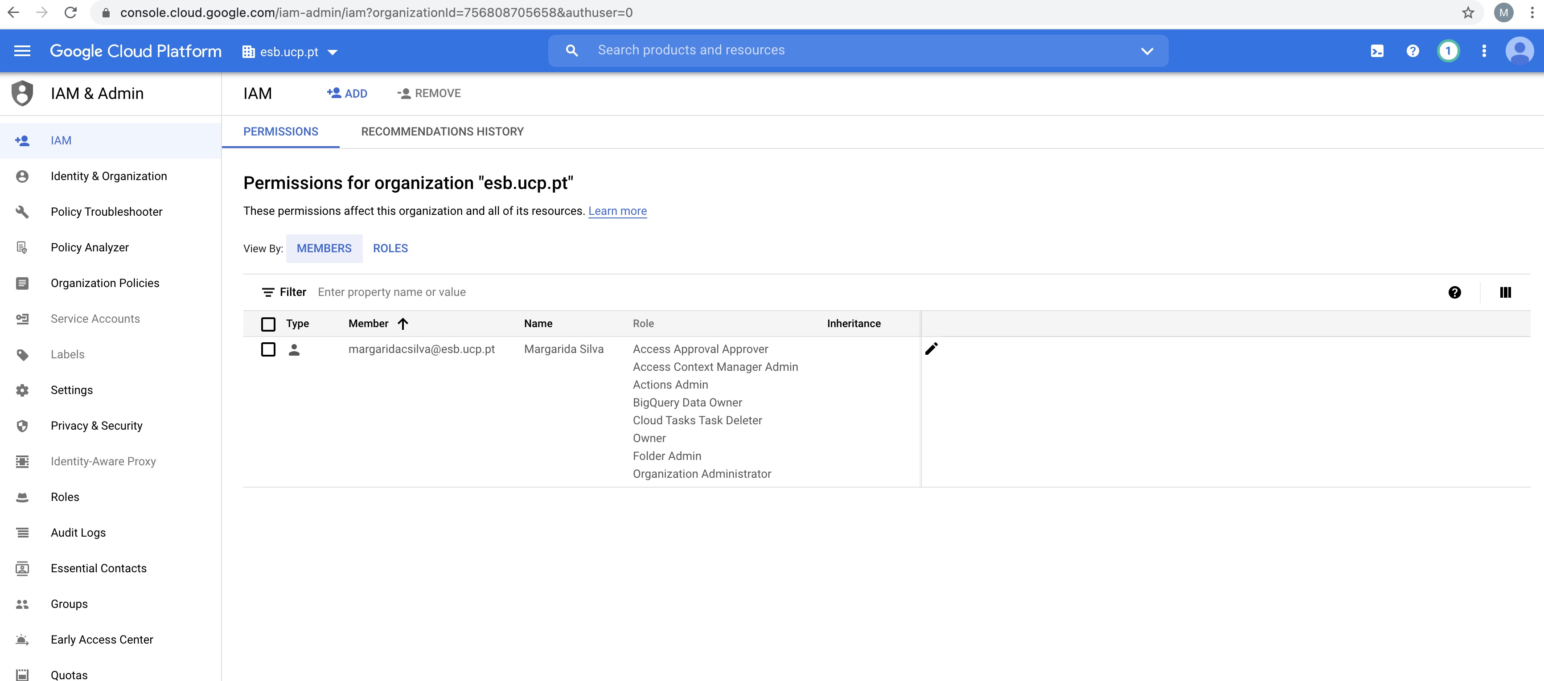Open the vertical three-dot settings menu in header

[1484, 51]
